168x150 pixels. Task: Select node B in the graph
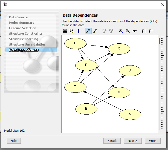[x=86, y=109]
